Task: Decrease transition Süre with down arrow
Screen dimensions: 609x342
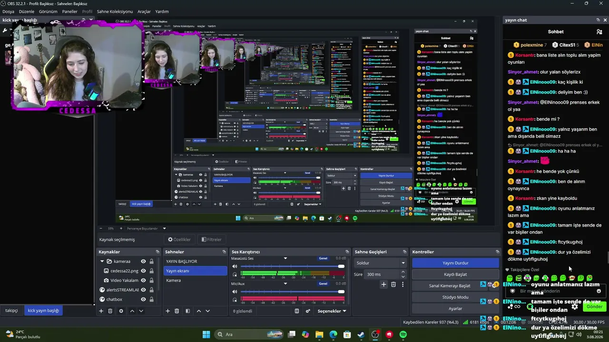Action: (403, 276)
